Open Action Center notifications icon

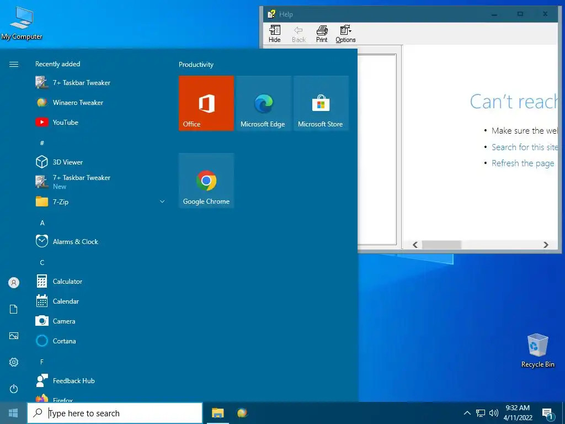click(x=548, y=414)
